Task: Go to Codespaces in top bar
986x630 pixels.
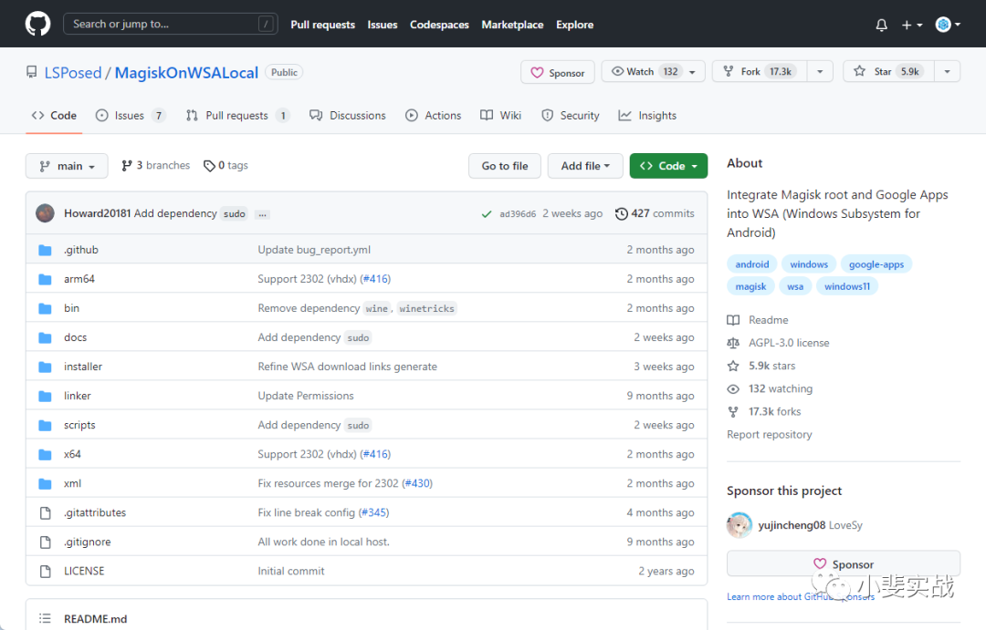Action: coord(439,25)
